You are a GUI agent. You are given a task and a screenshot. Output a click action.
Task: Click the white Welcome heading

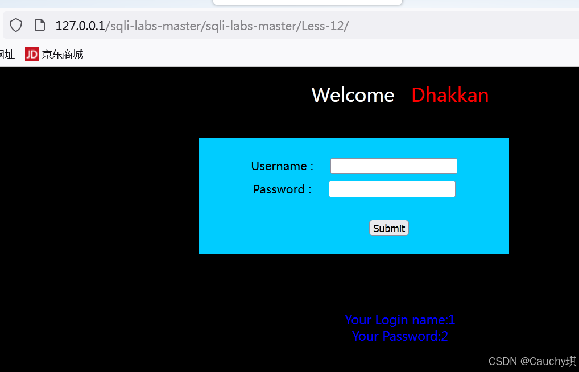[353, 95]
